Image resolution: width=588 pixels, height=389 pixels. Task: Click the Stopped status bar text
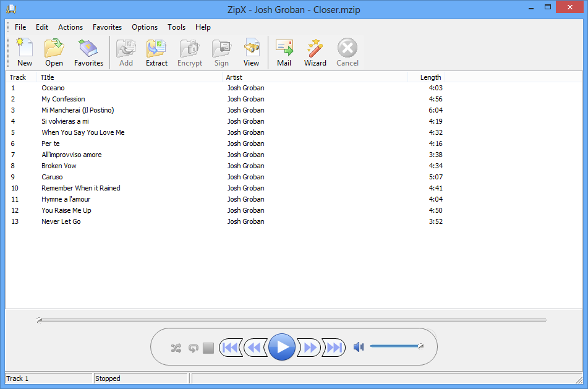click(108, 378)
